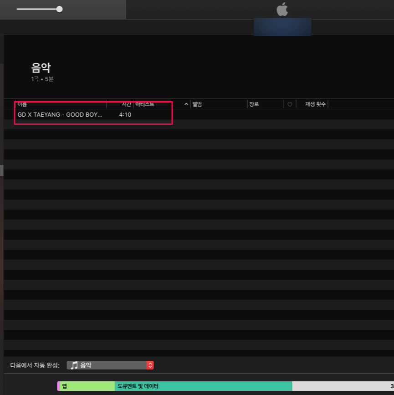The height and width of the screenshot is (395, 394).
Task: Click the green 앱 storage segment
Action: pyautogui.click(x=87, y=386)
